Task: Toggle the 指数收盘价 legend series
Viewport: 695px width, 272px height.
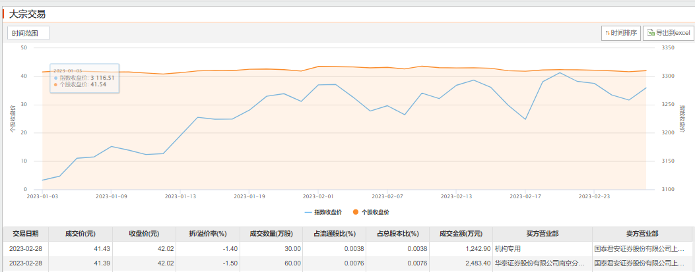Action: pos(323,212)
